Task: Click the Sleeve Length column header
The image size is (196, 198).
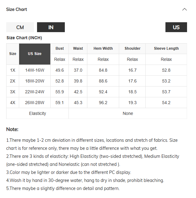Action: point(166,48)
